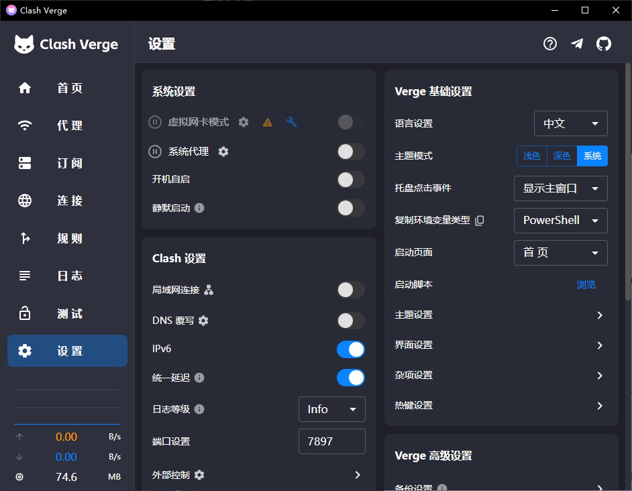Go to 规则 in sidebar

pos(67,238)
